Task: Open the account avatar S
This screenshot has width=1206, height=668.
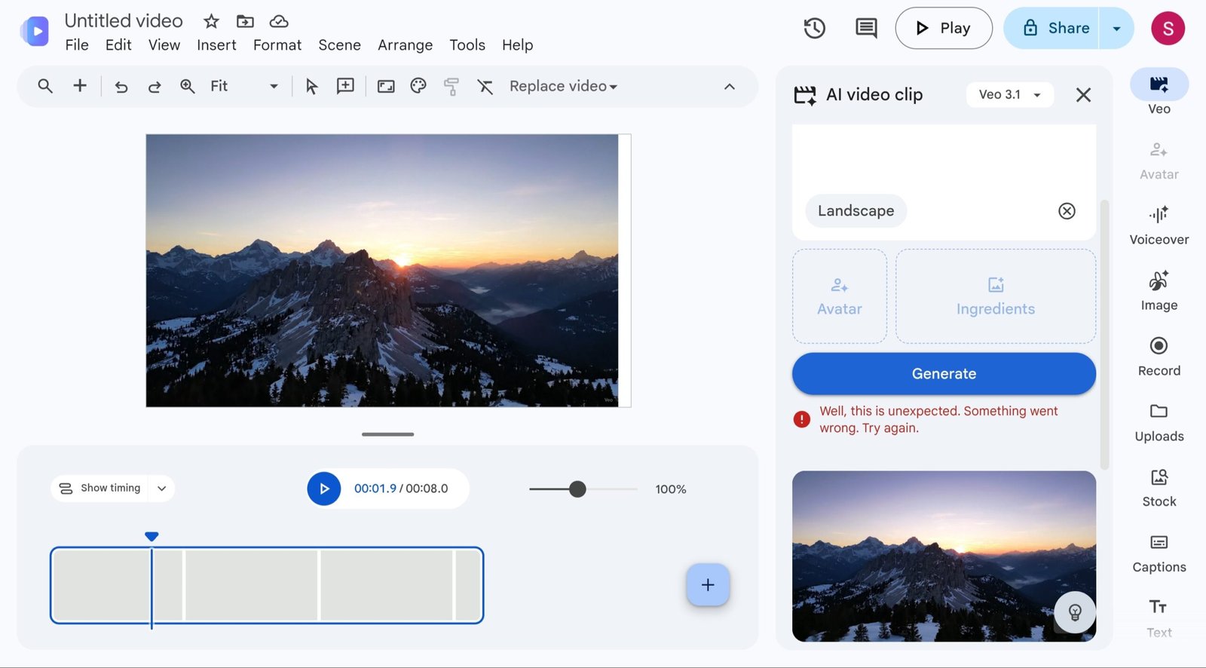Action: coord(1168,29)
